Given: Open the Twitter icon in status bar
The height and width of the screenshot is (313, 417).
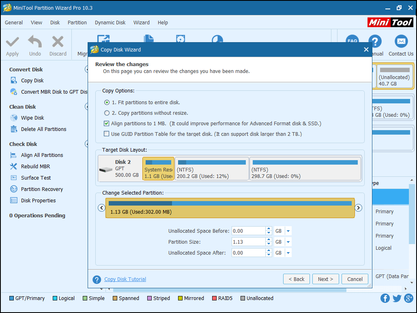Looking at the screenshot, I should click(x=397, y=298).
